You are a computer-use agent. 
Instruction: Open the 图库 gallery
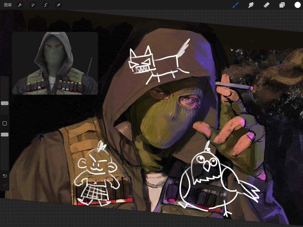tap(8, 5)
